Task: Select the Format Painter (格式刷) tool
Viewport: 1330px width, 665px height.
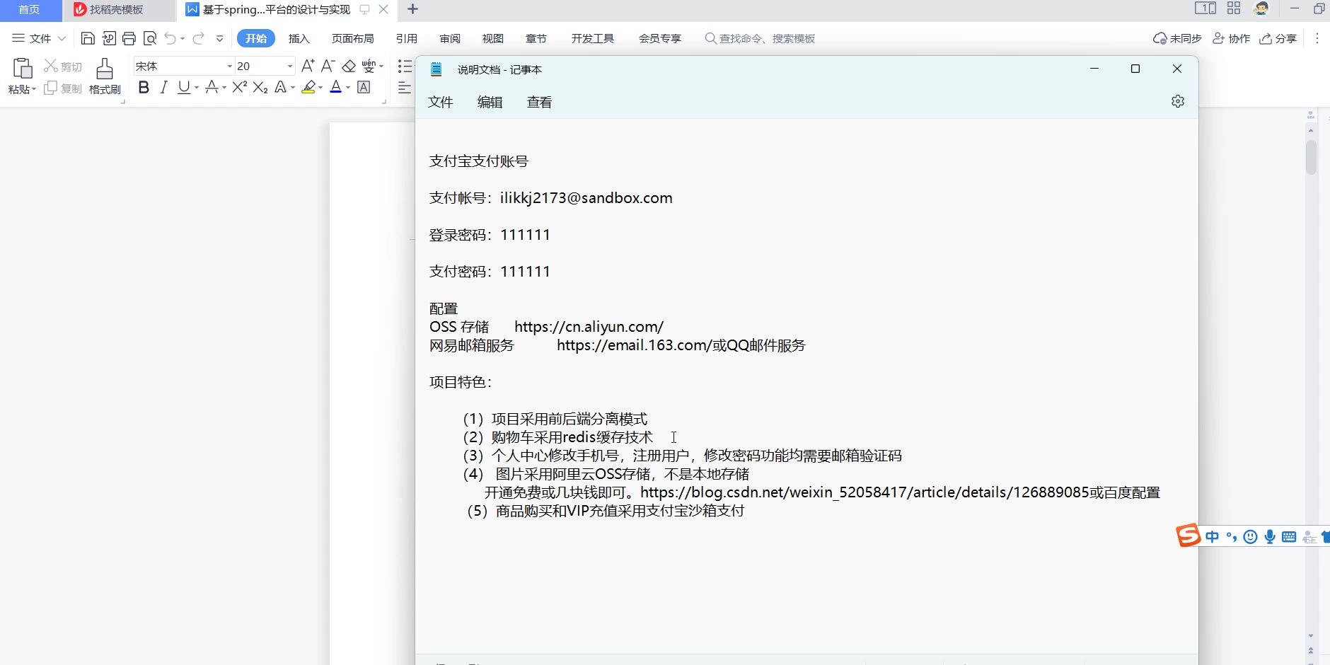Action: 105,76
